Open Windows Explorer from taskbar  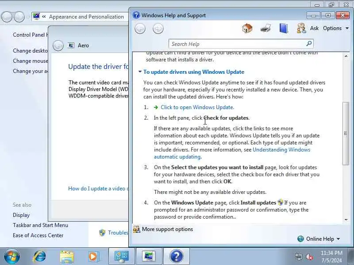point(67,257)
